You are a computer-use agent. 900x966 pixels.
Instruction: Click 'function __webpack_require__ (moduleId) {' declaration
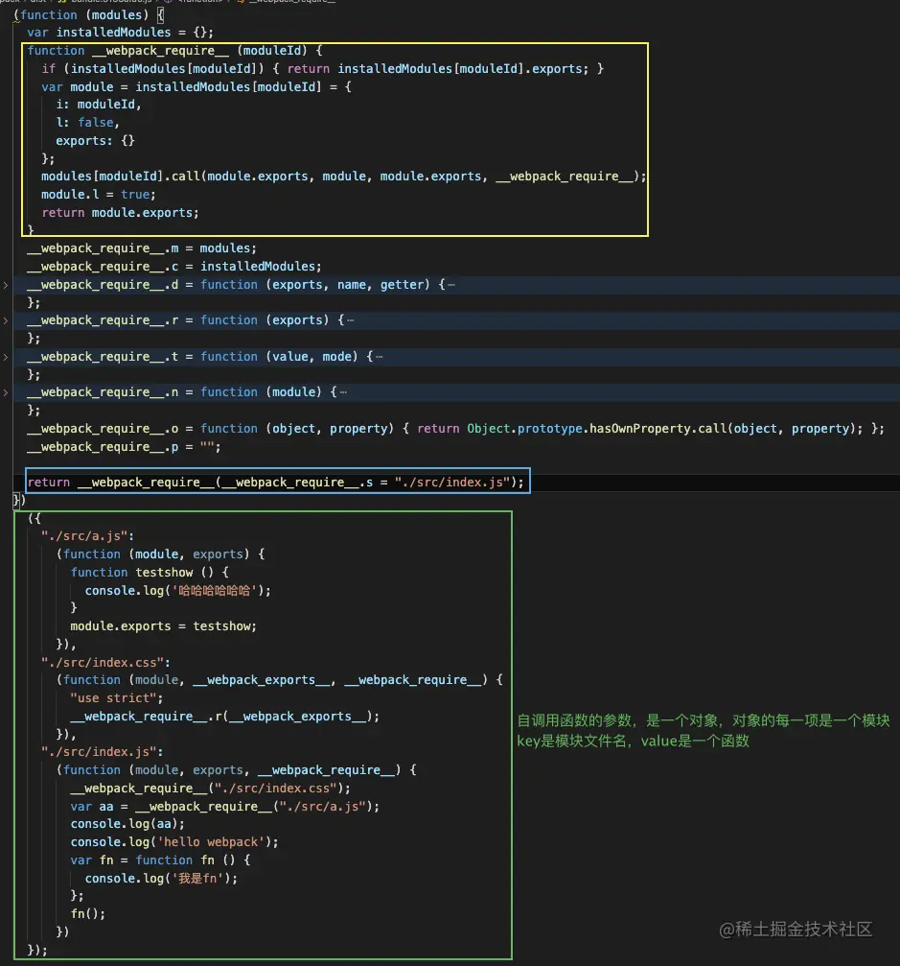point(174,51)
